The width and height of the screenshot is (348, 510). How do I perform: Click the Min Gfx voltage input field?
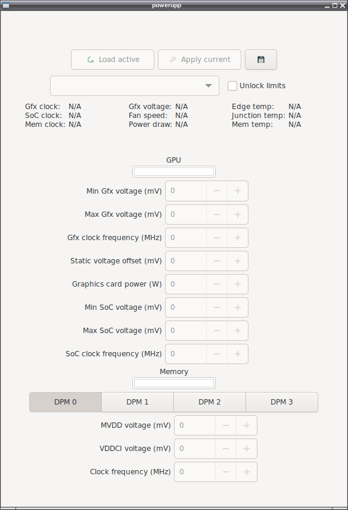186,191
